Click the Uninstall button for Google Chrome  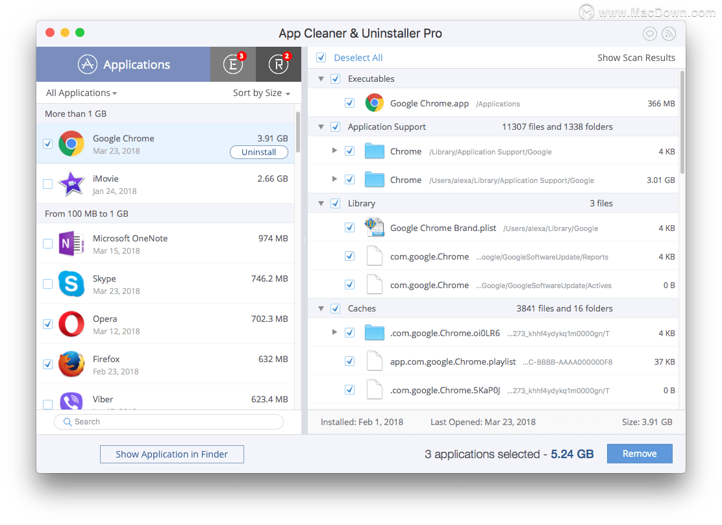click(x=259, y=153)
